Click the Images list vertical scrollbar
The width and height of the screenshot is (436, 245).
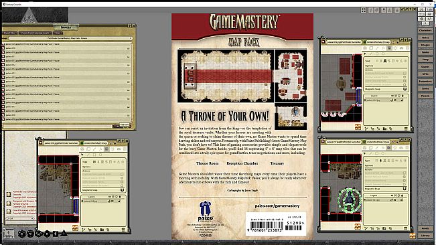pos(133,82)
